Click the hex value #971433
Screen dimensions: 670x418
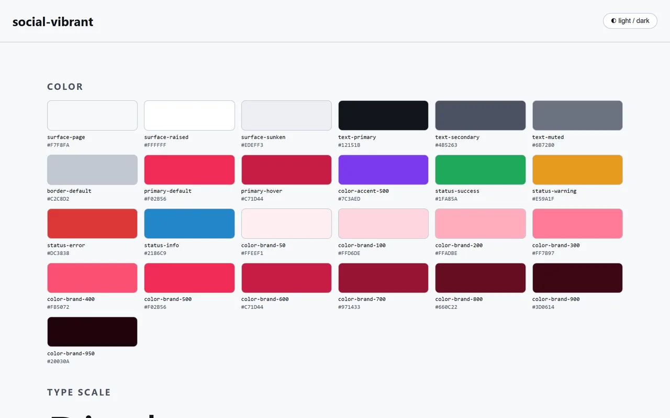point(349,307)
